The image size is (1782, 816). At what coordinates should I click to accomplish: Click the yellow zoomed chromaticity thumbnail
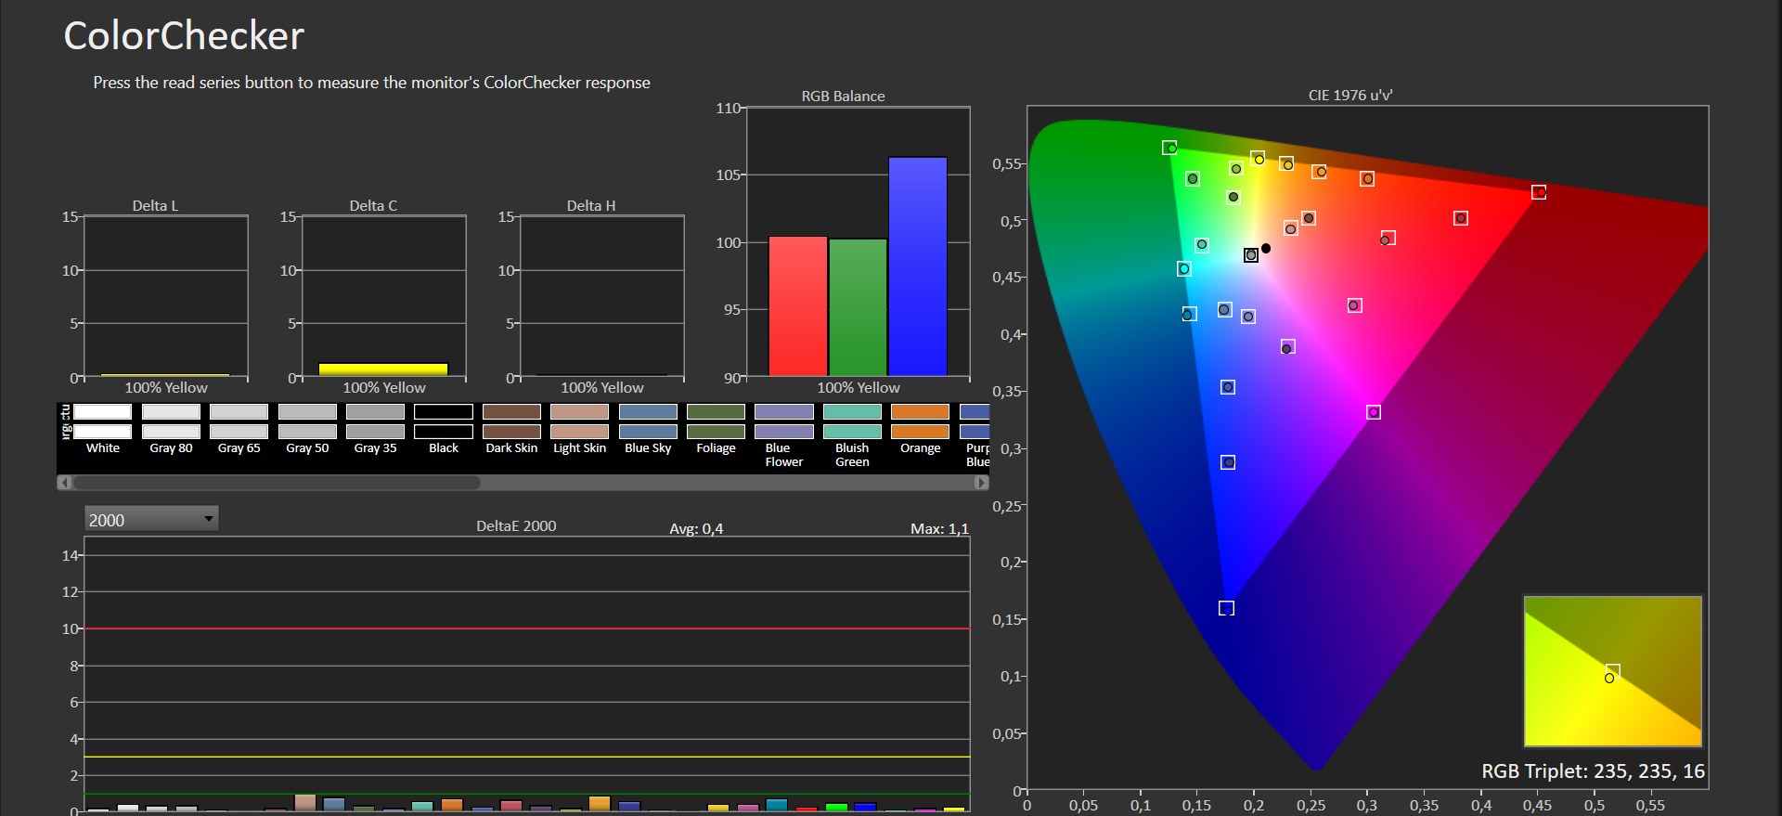pos(1613,671)
